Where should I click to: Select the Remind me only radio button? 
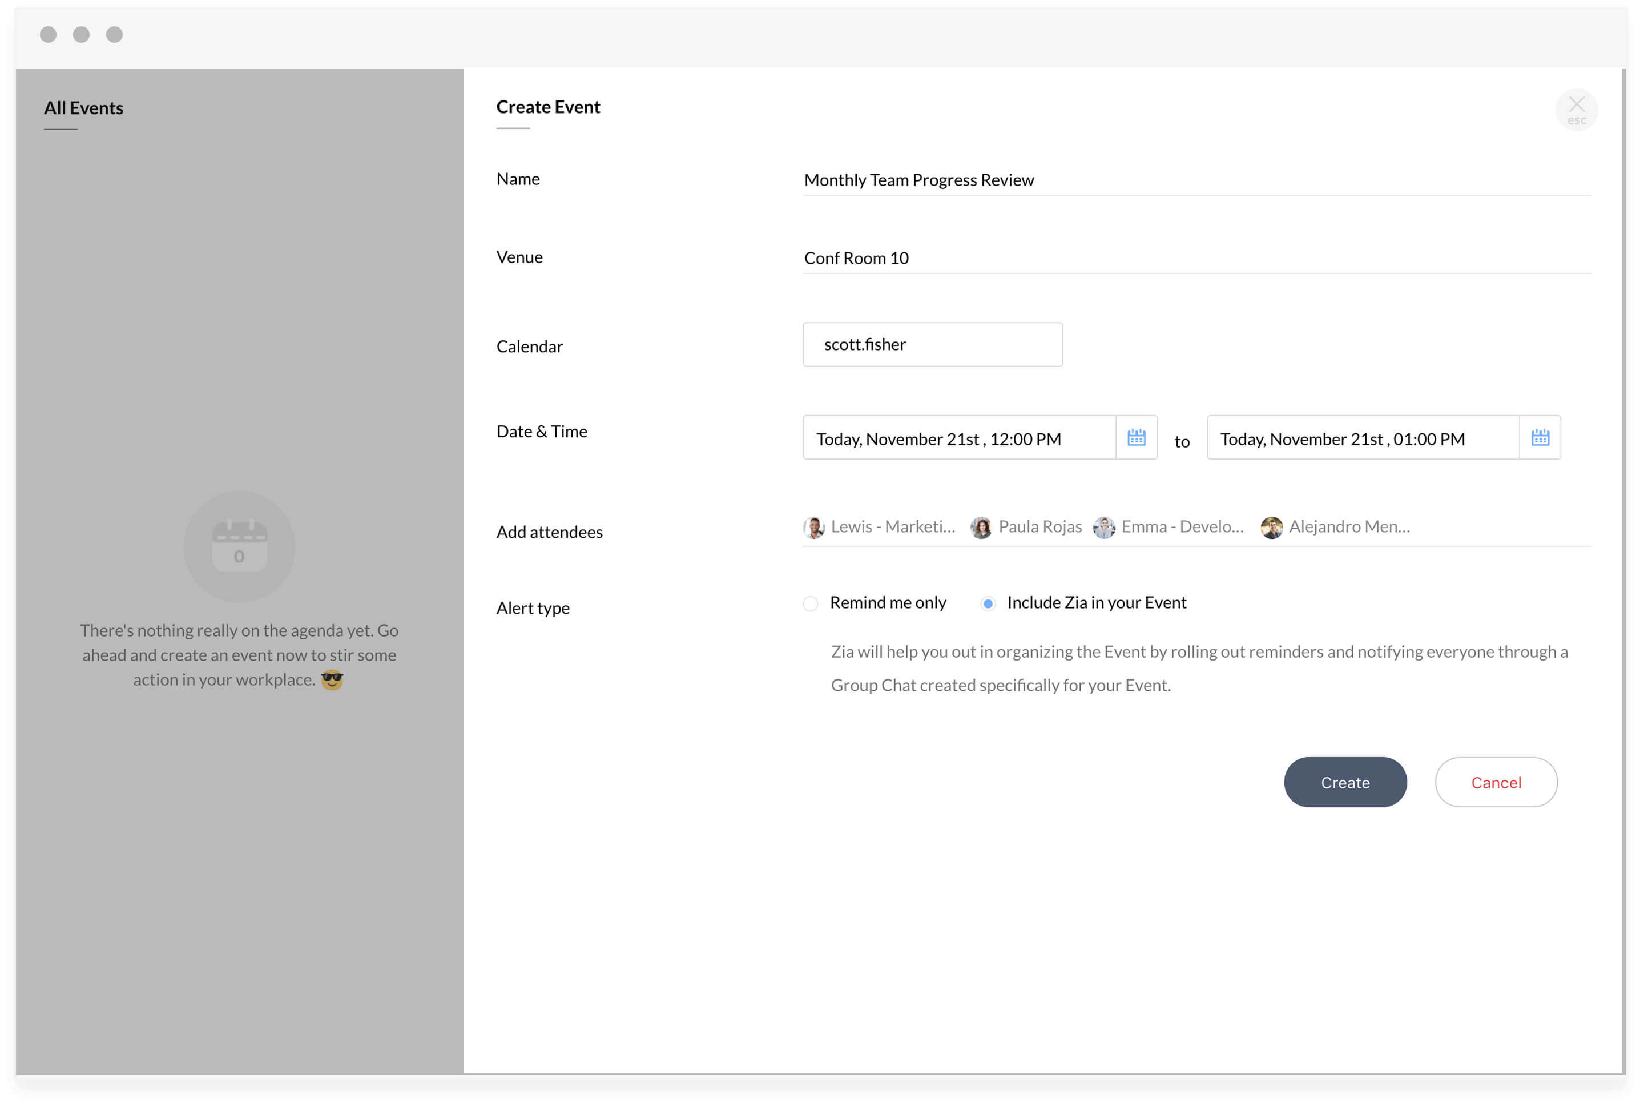point(811,603)
